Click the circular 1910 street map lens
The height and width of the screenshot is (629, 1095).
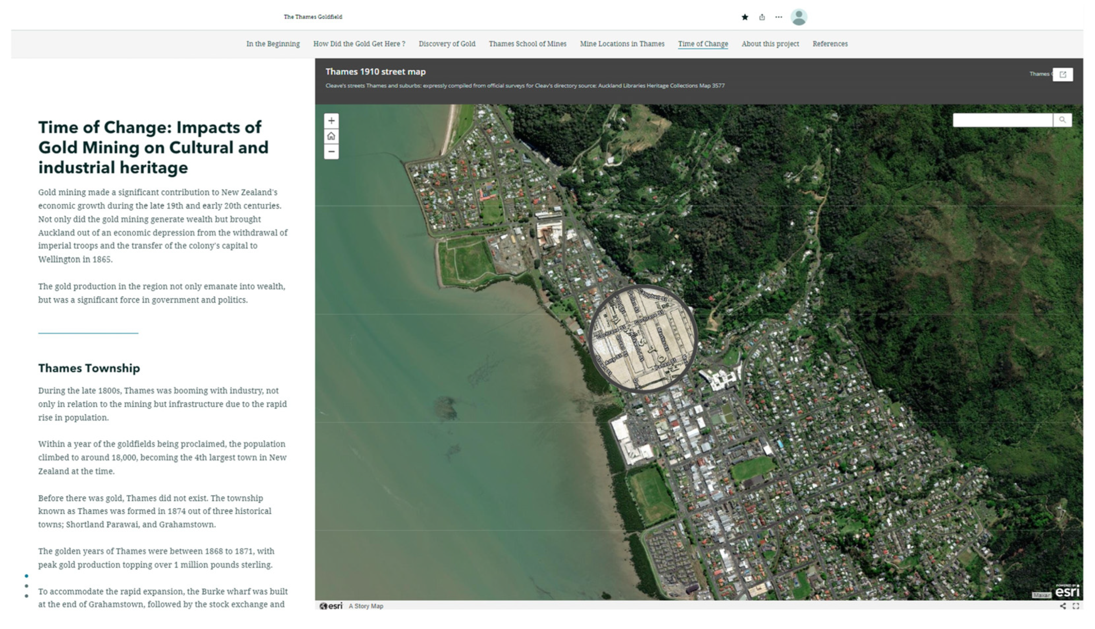tap(643, 339)
